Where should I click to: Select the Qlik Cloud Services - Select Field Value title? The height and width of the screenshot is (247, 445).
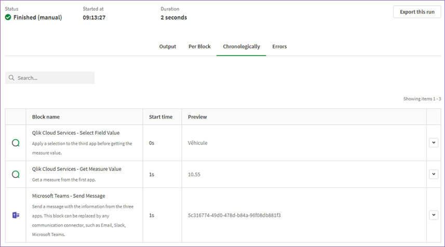coord(76,133)
